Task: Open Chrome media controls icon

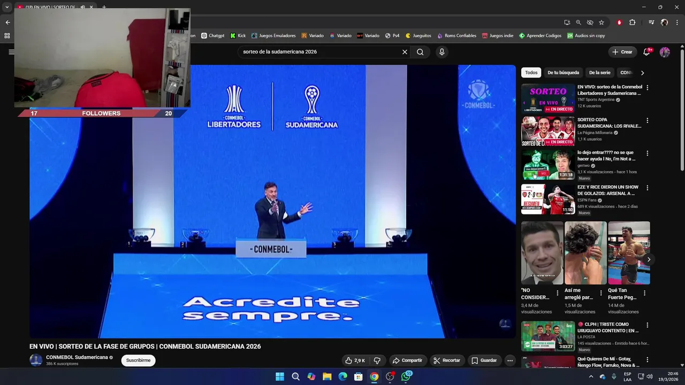Action: click(651, 22)
